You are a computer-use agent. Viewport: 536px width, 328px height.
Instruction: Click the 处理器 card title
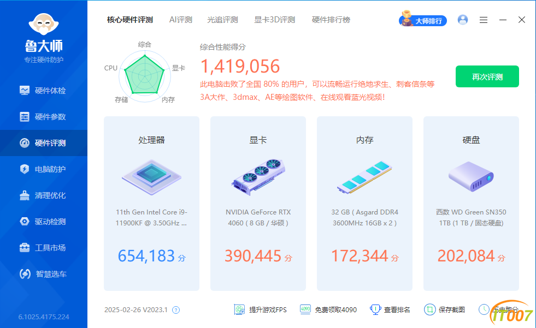click(151, 140)
